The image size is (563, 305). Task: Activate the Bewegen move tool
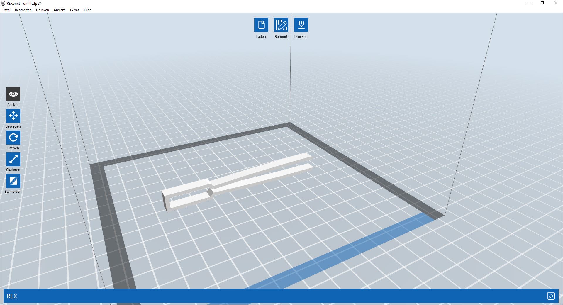tap(13, 116)
